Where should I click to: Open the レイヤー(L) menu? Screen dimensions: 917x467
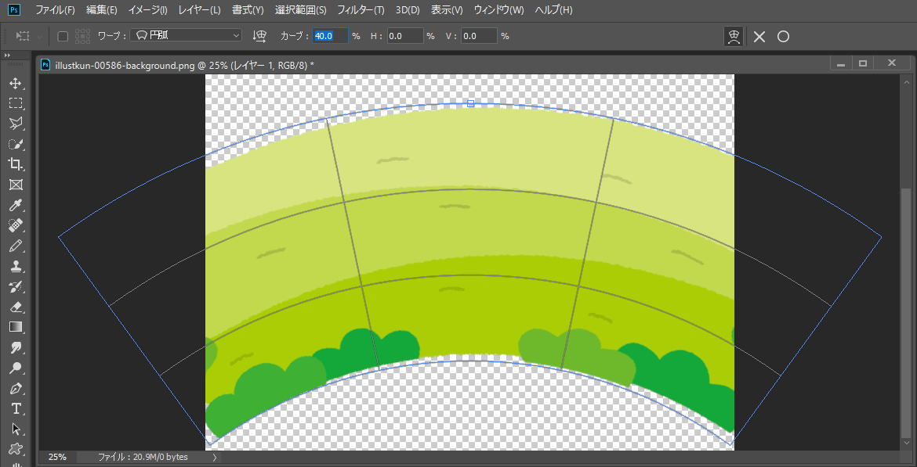click(x=199, y=10)
